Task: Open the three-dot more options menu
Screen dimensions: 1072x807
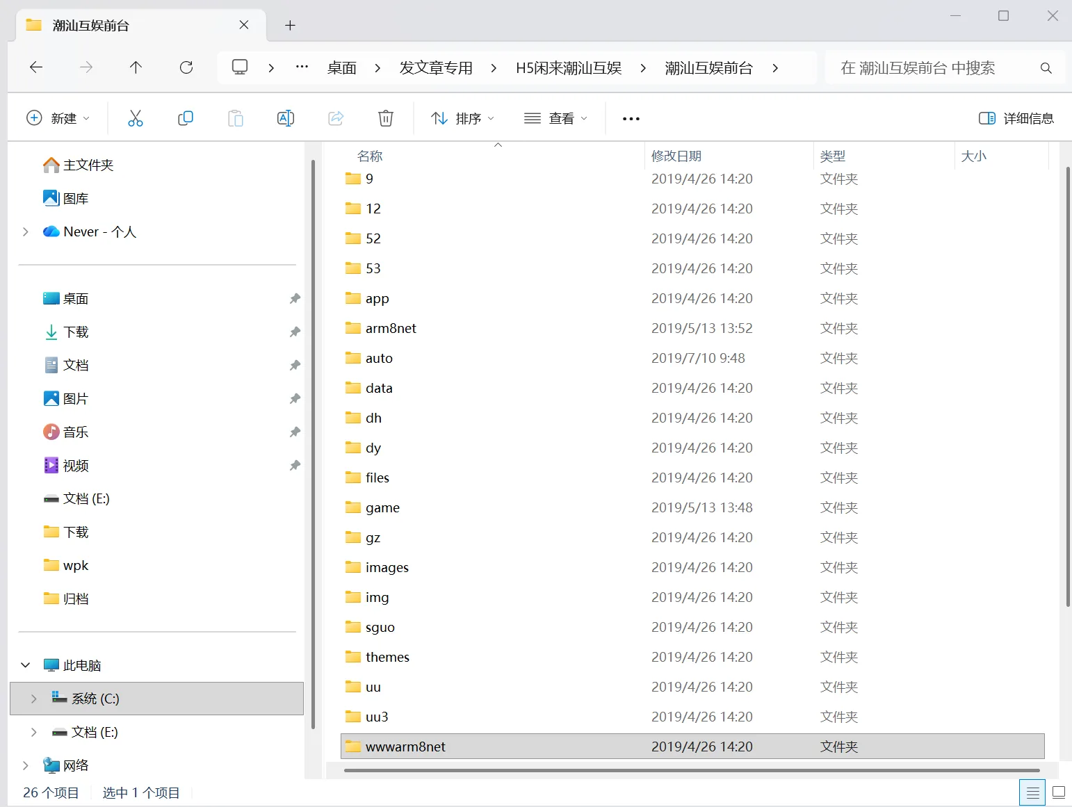Action: 631,119
